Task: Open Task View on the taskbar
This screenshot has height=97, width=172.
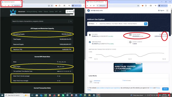Action: coord(32,95)
